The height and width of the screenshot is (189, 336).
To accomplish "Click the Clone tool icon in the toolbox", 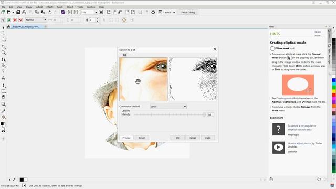I will pos(3,59).
